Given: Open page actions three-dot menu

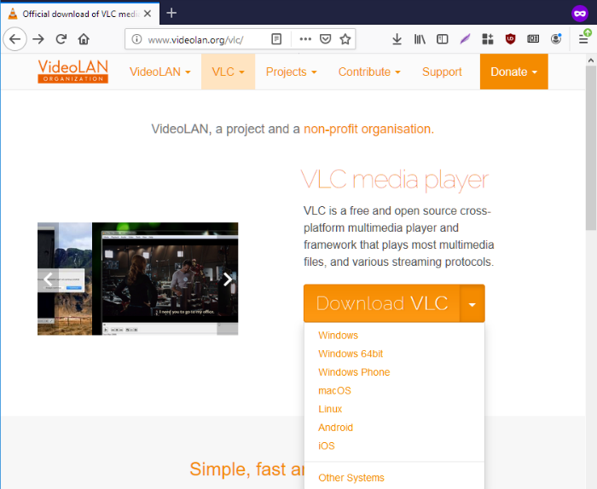Looking at the screenshot, I should pos(305,39).
